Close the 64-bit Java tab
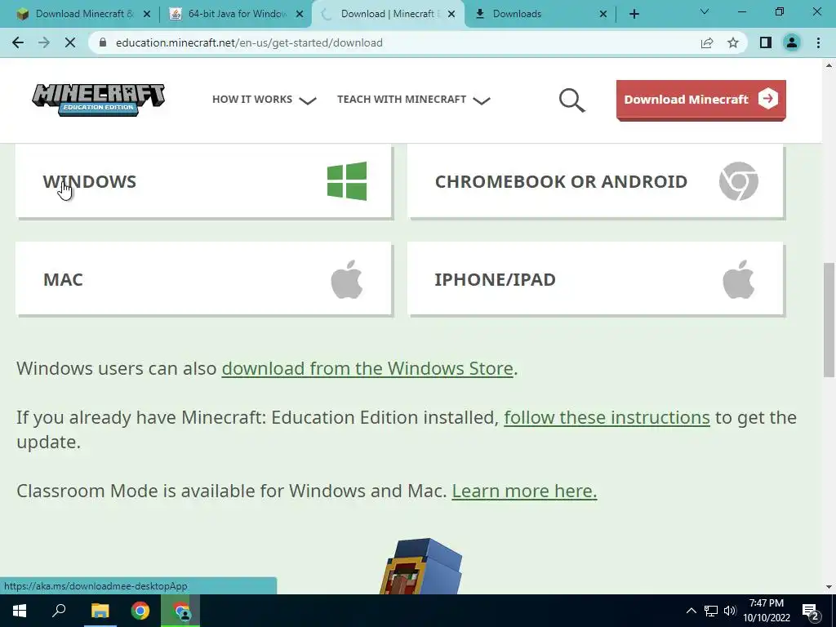 point(300,14)
